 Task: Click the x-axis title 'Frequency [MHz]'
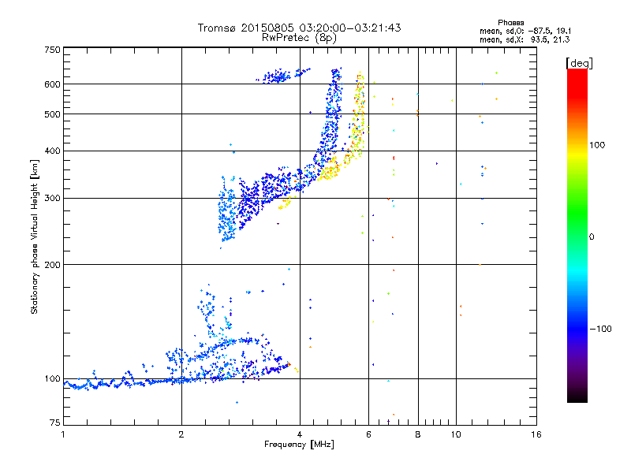(x=299, y=445)
